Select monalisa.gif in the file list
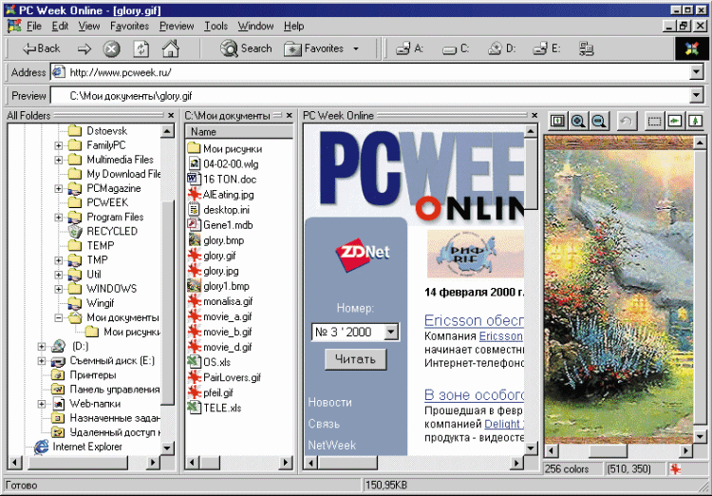This screenshot has height=496, width=712. point(228,301)
